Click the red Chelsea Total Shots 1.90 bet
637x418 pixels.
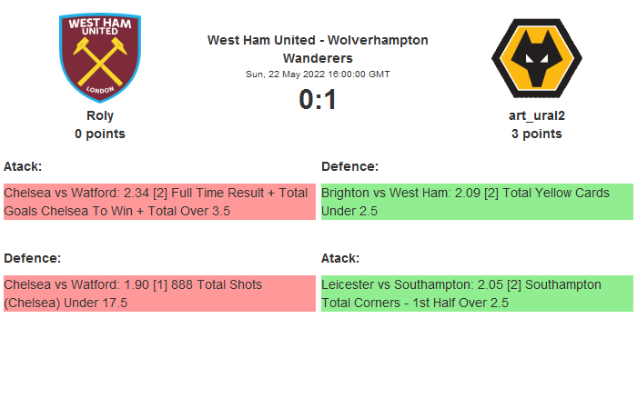pyautogui.click(x=159, y=294)
